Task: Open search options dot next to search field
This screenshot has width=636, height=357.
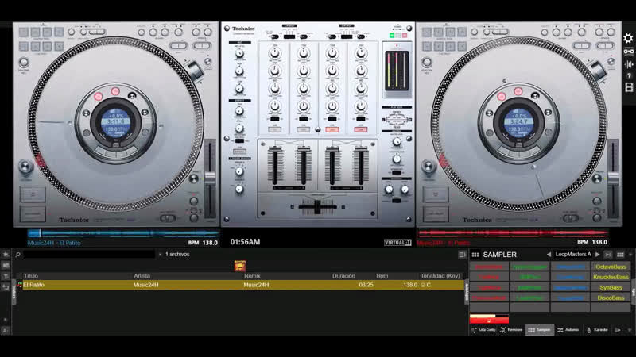Action: (161, 255)
